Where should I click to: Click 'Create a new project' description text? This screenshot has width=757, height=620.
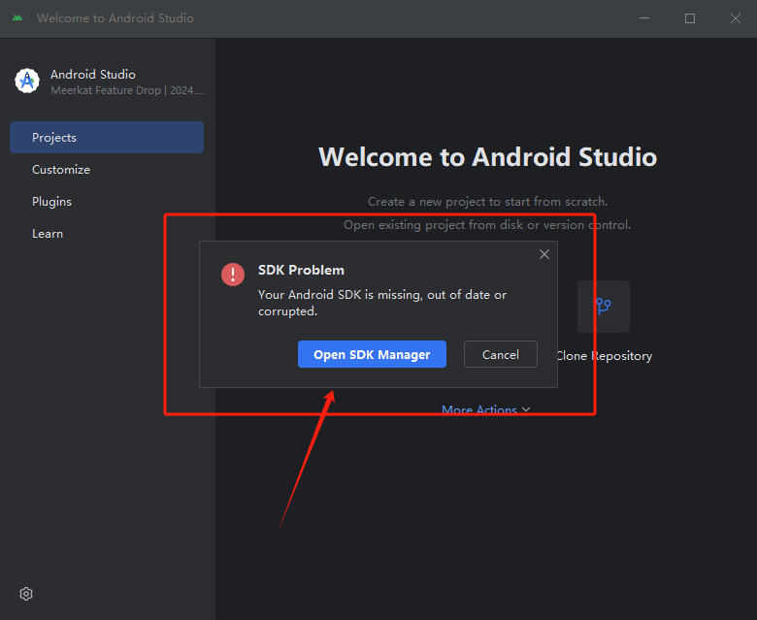(x=487, y=202)
